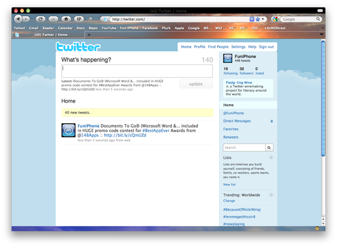Open the Gmail bookmark
This screenshot has width=337, height=247.
[x=34, y=28]
